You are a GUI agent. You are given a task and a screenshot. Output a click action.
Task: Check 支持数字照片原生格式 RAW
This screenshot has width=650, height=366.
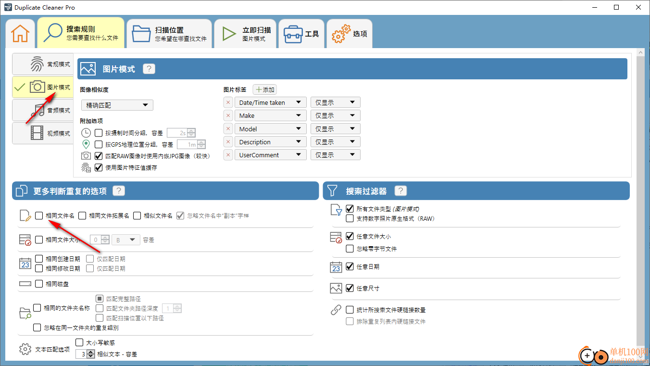[350, 218]
